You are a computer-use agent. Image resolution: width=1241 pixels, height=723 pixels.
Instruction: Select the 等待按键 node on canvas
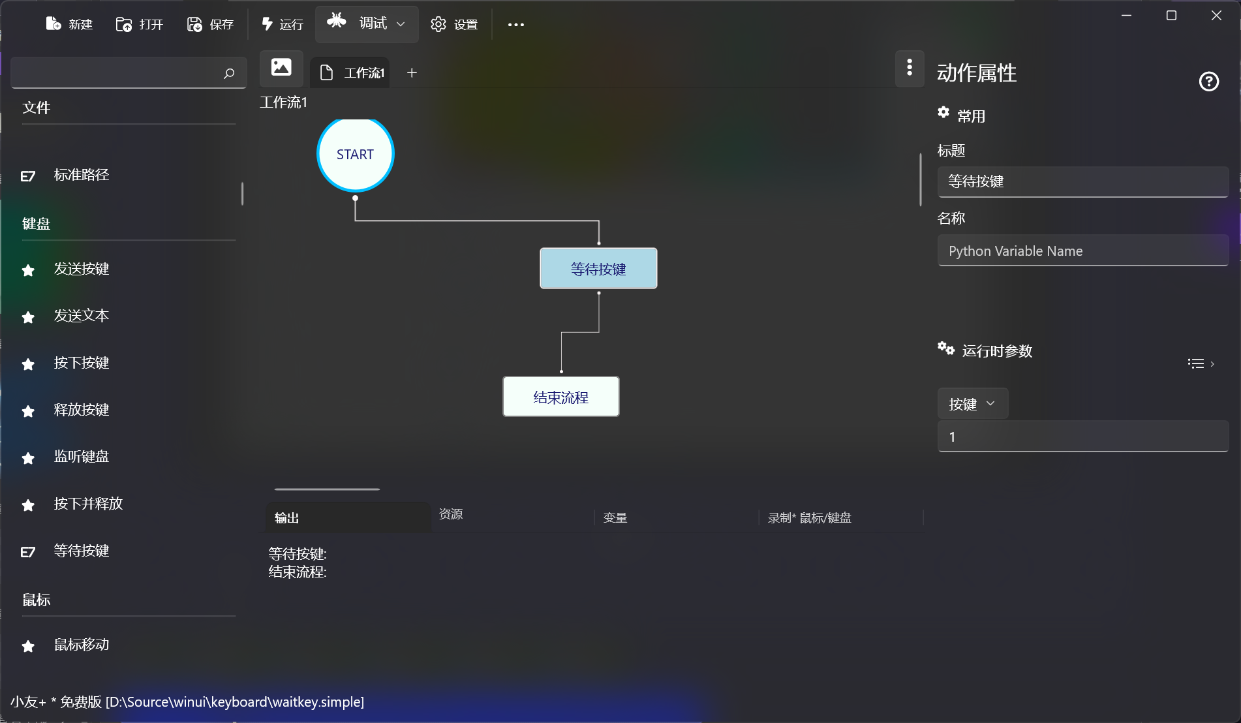tap(598, 269)
